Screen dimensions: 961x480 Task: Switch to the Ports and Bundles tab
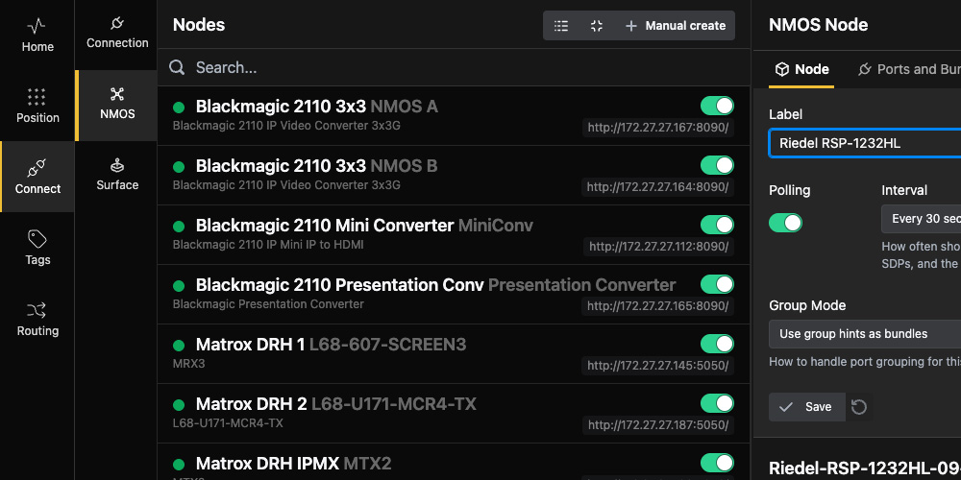click(x=908, y=69)
